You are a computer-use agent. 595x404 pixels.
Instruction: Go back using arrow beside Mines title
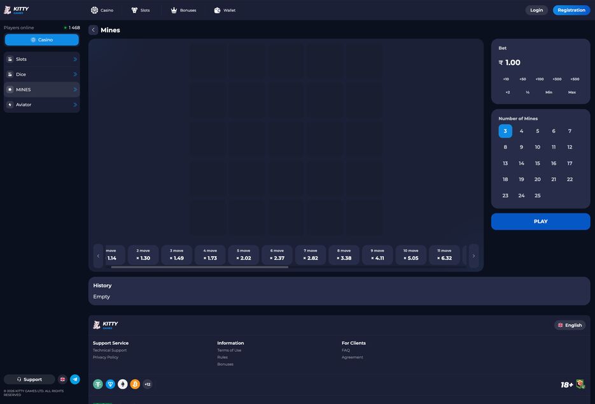click(94, 30)
